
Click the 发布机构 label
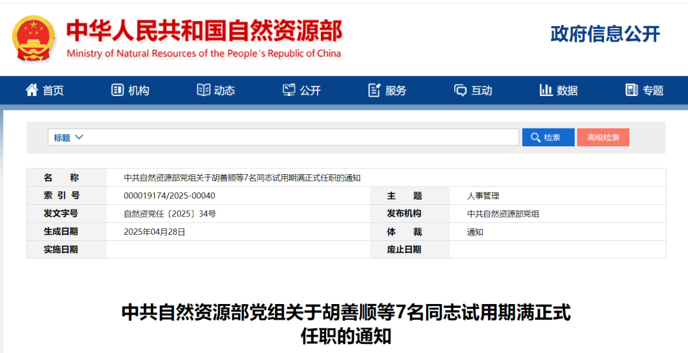point(404,214)
